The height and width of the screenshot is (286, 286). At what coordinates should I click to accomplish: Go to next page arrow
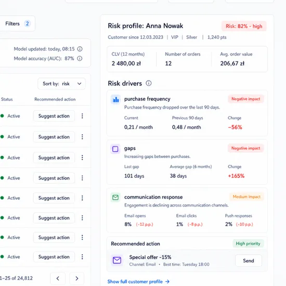77,278
